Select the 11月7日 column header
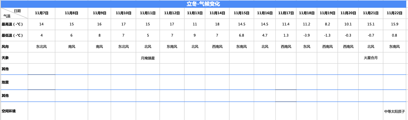The width and height of the screenshot is (408, 120). coord(41,13)
